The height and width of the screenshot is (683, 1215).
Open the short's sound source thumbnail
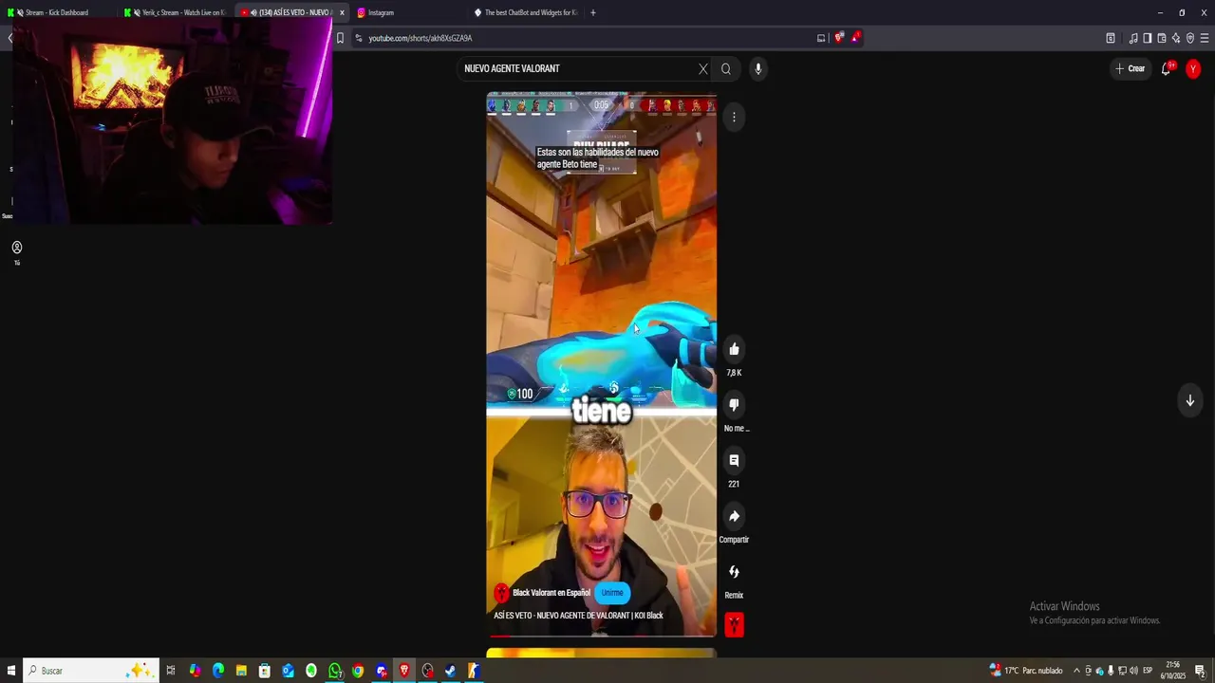click(734, 624)
